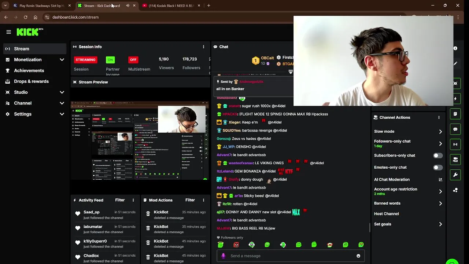Click the lightning bolt icon in right sidebar
469x264 pixels.
[455, 99]
